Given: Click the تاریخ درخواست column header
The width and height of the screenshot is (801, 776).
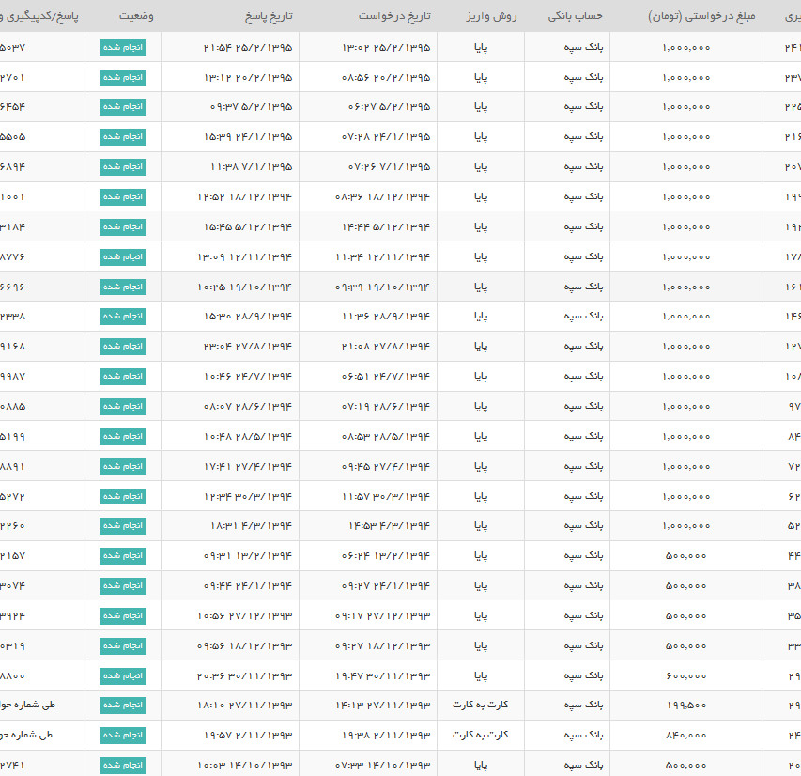Looking at the screenshot, I should [x=394, y=17].
